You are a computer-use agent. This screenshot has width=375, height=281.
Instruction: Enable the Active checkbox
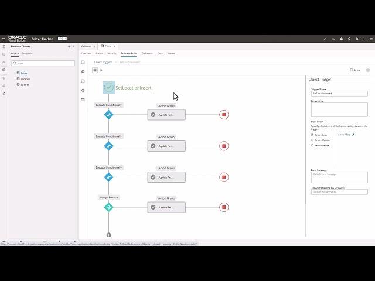pyautogui.click(x=352, y=70)
